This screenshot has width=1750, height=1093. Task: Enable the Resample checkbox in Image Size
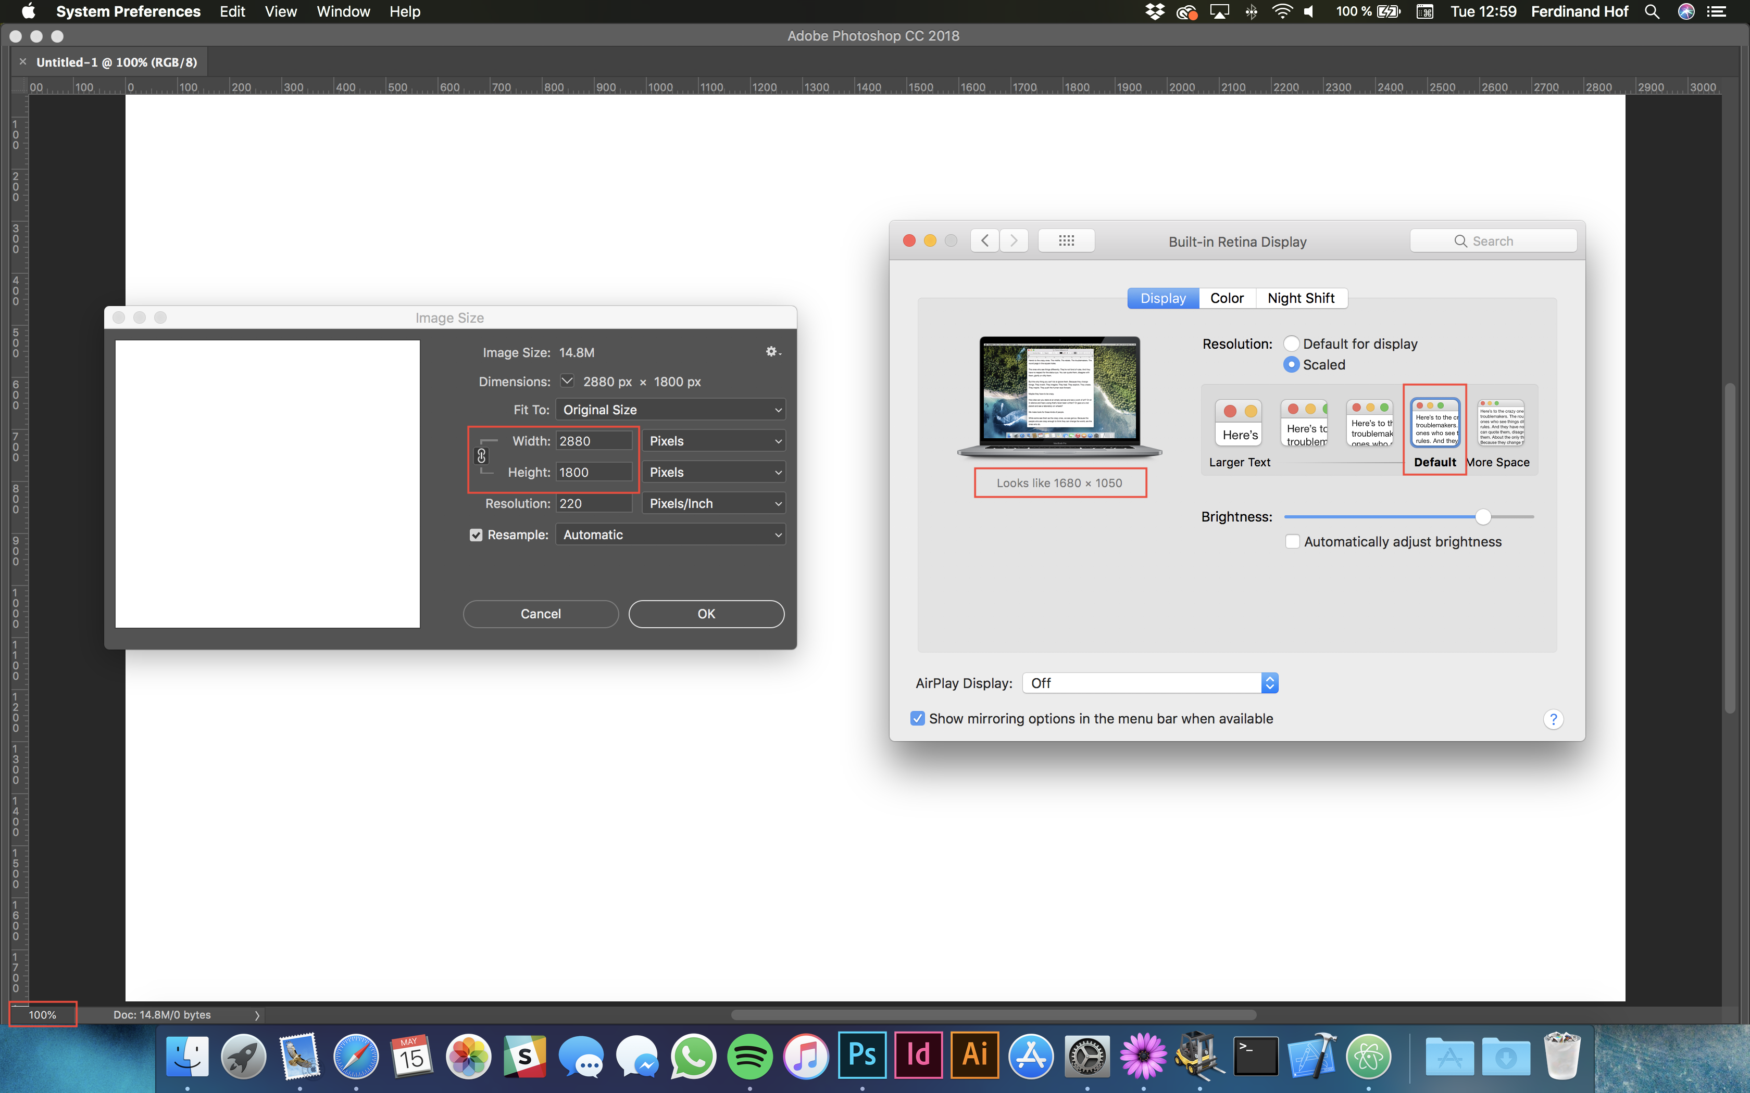pyautogui.click(x=476, y=534)
